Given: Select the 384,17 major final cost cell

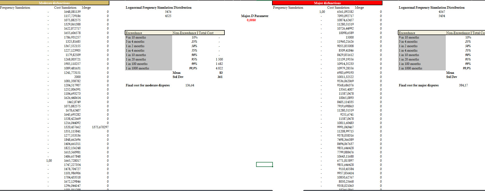Looking at the screenshot, I should click(x=463, y=85).
